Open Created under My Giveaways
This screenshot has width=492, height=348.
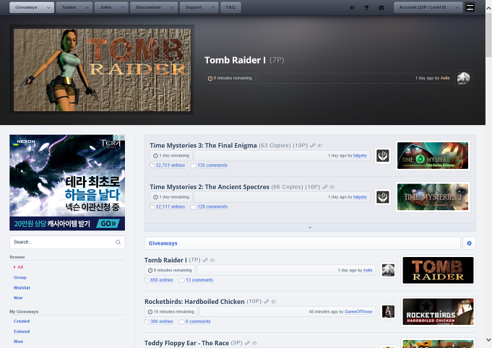click(x=22, y=321)
